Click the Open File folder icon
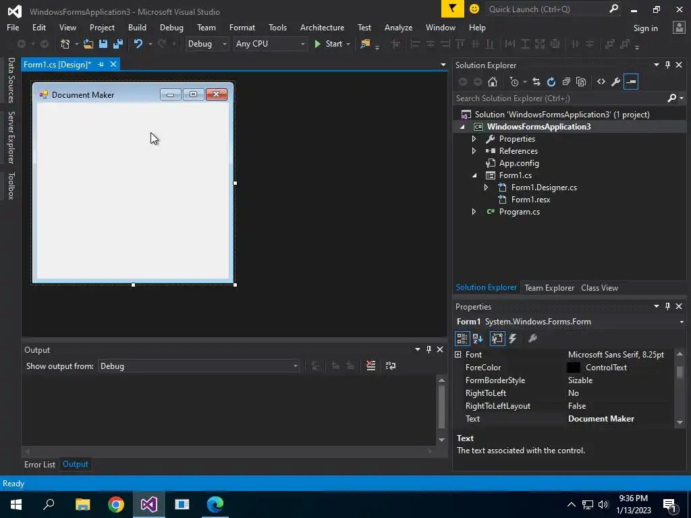Image resolution: width=691 pixels, height=518 pixels. pos(88,44)
